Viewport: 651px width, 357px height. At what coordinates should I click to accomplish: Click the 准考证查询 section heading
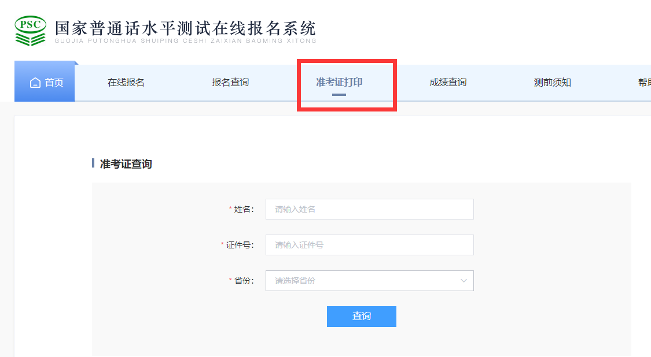(126, 164)
